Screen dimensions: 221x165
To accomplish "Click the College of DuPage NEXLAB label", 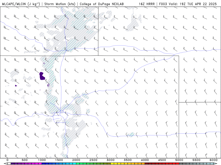I will click(102, 4).
